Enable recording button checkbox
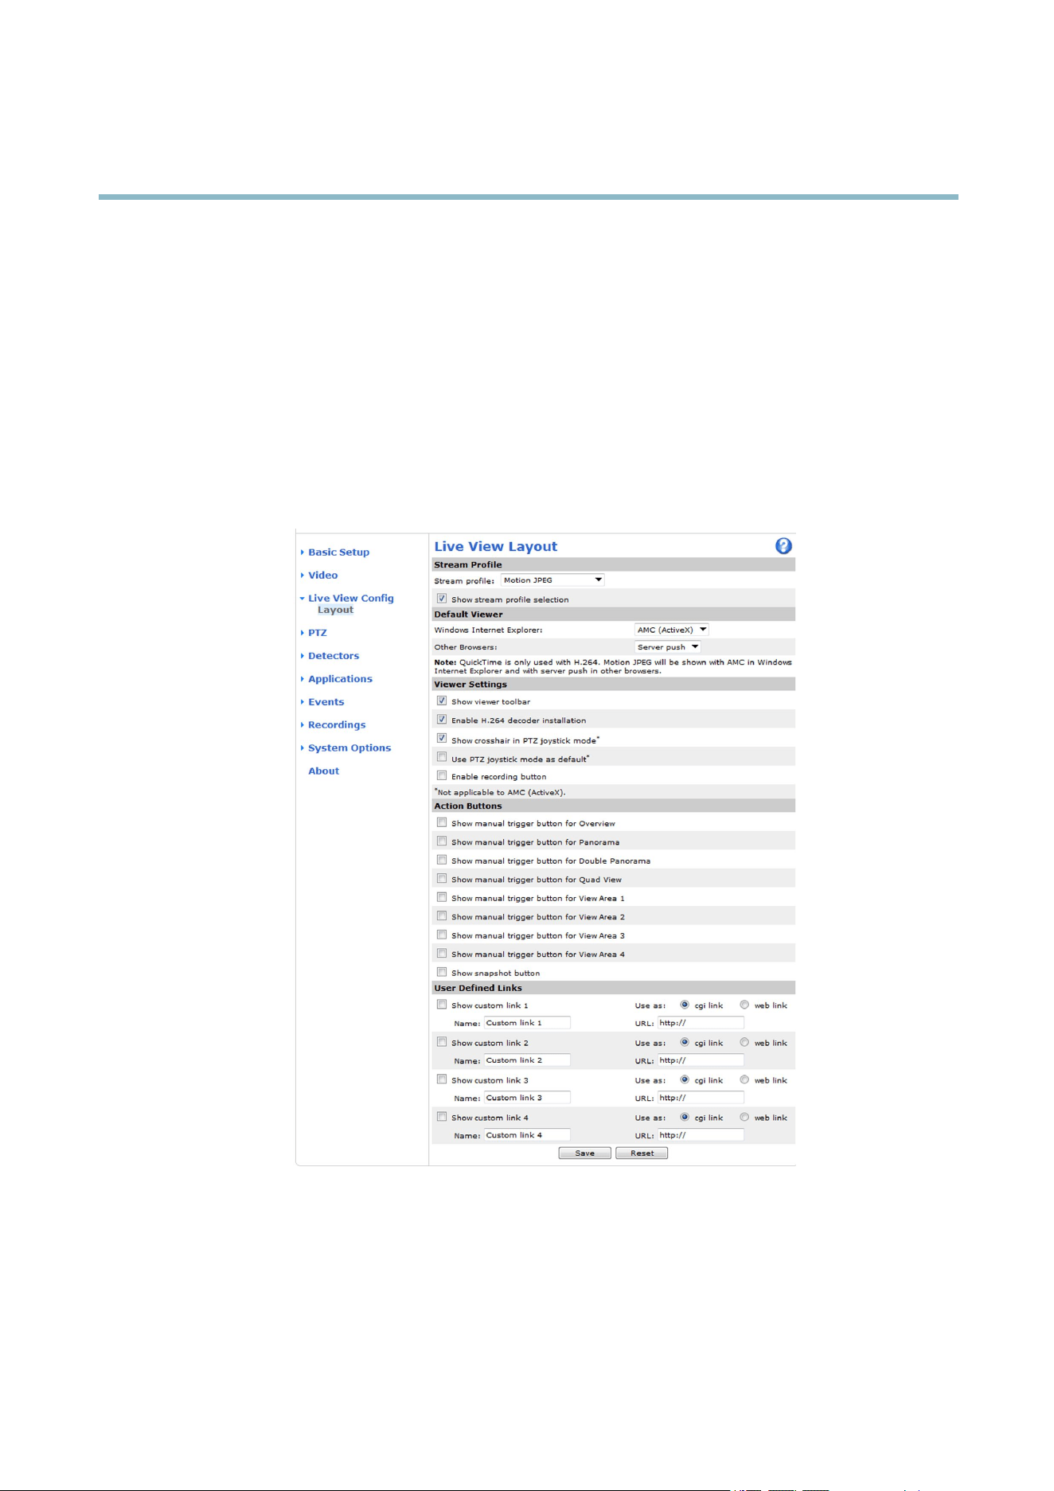 [x=442, y=775]
